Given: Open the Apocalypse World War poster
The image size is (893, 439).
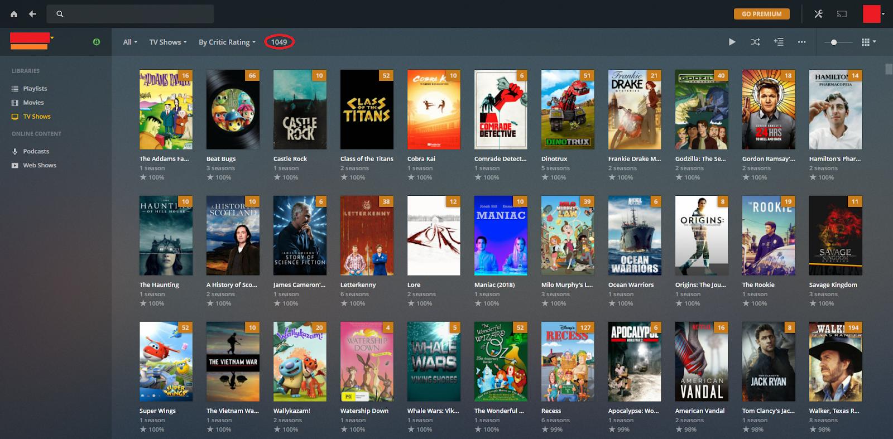Looking at the screenshot, I should click(635, 361).
